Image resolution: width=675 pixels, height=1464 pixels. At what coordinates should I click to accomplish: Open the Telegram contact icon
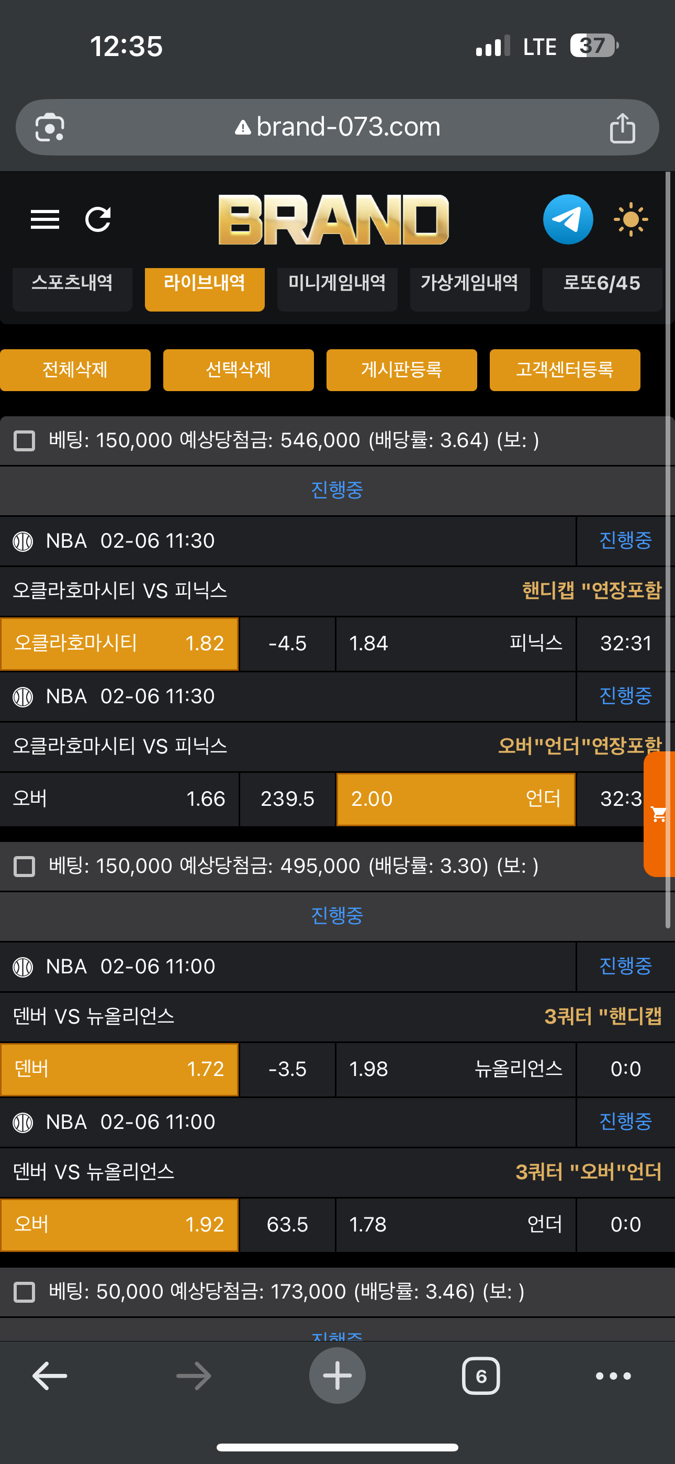coord(568,219)
